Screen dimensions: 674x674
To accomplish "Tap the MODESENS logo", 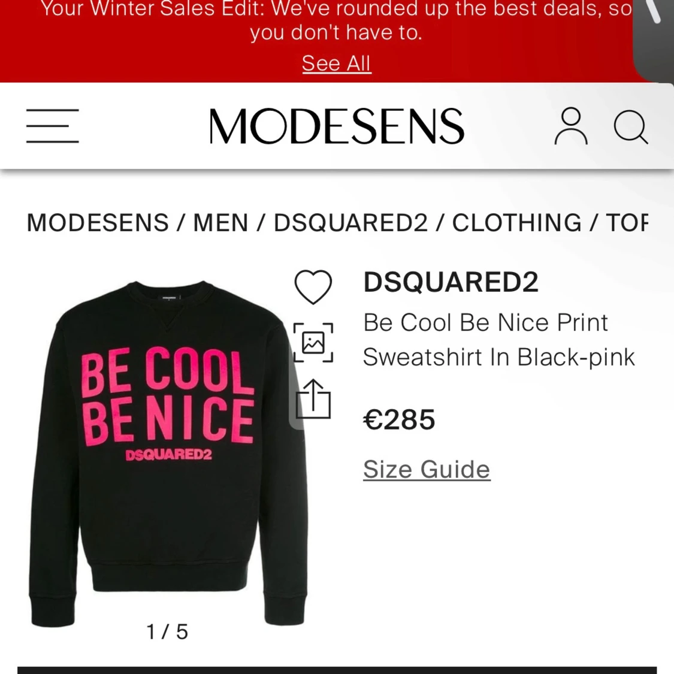I will coord(337,126).
